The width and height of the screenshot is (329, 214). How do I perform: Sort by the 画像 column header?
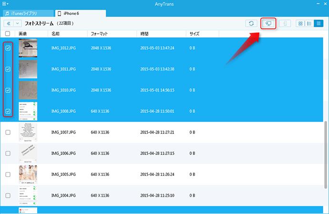(x=23, y=33)
